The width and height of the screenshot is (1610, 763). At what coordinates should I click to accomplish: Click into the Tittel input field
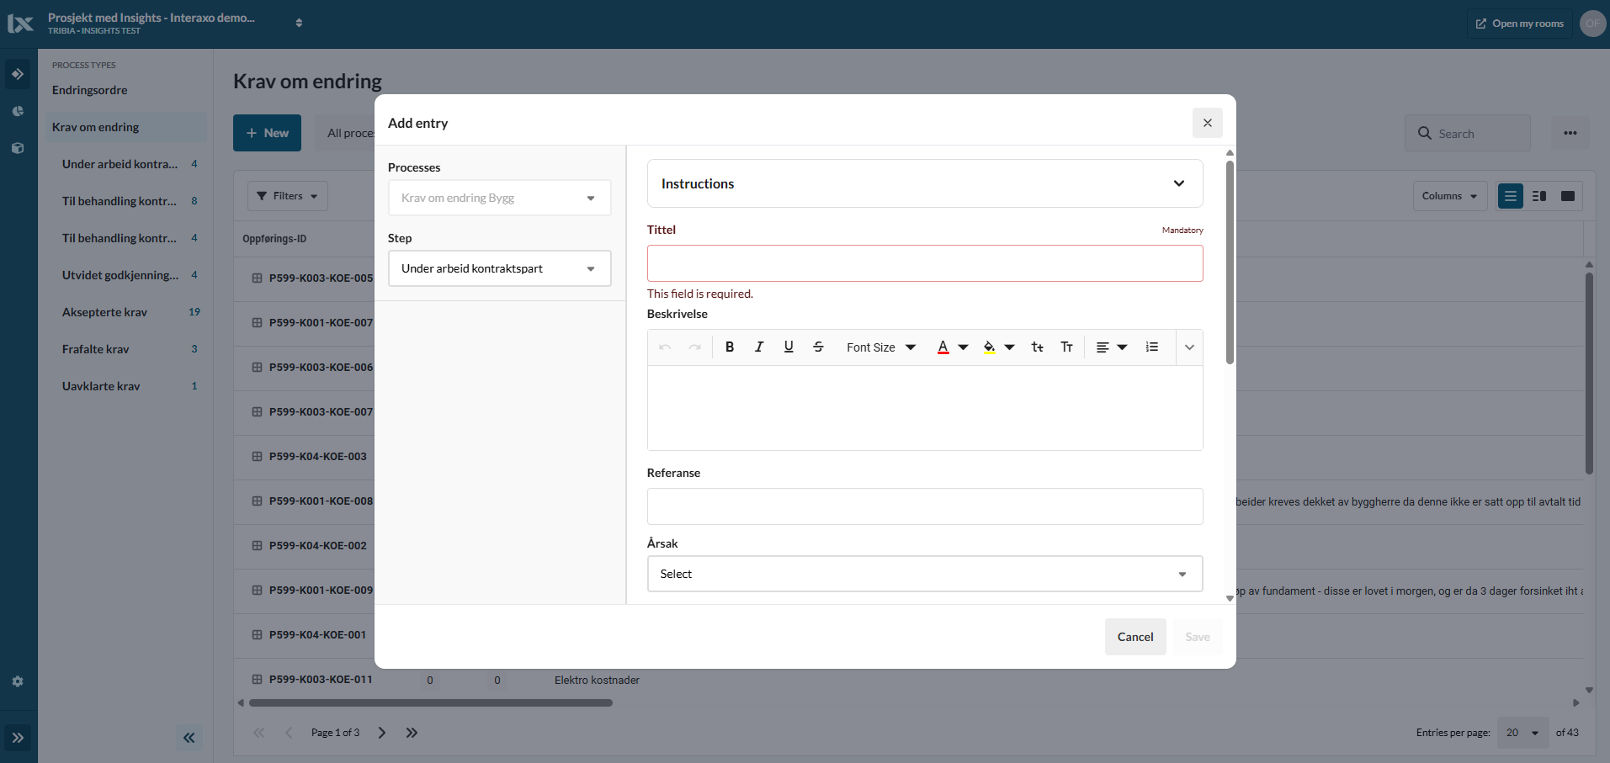pos(924,263)
